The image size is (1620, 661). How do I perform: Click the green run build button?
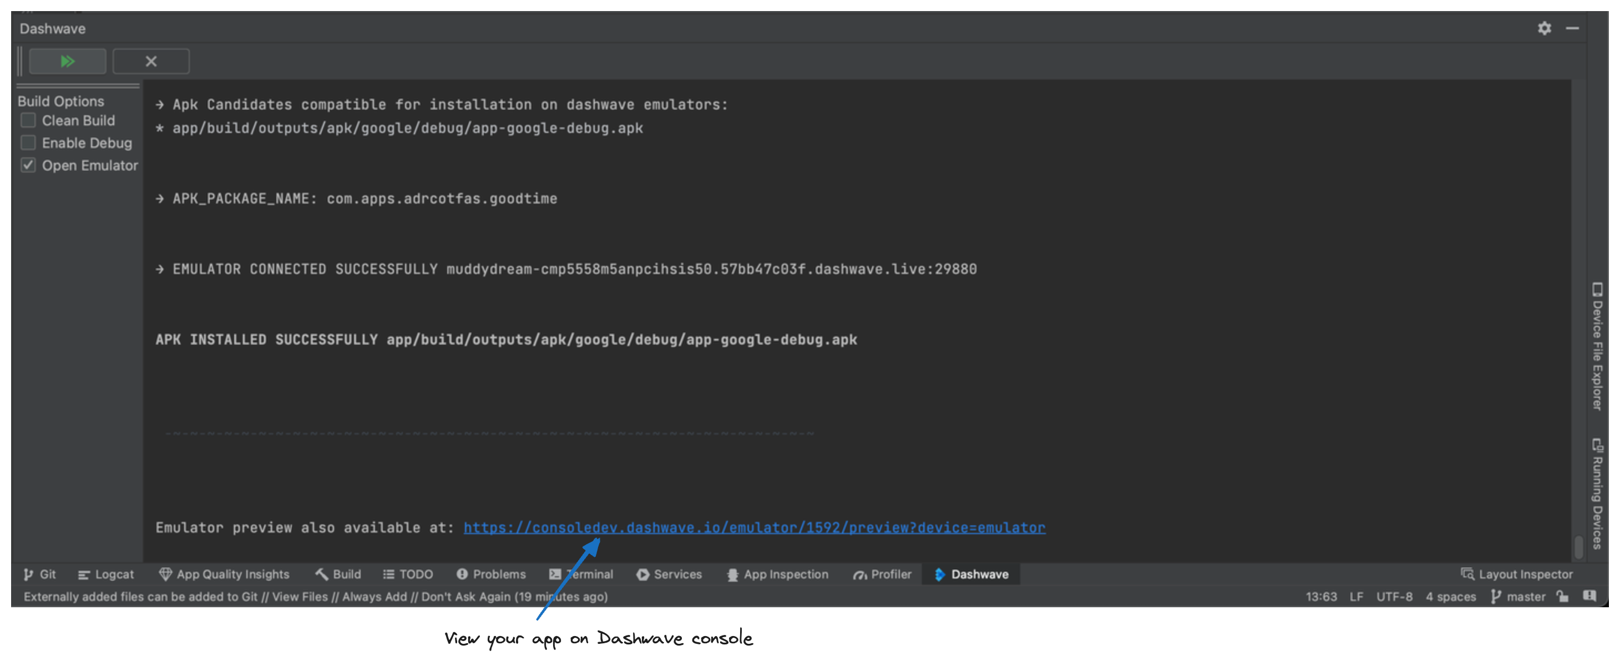(67, 62)
